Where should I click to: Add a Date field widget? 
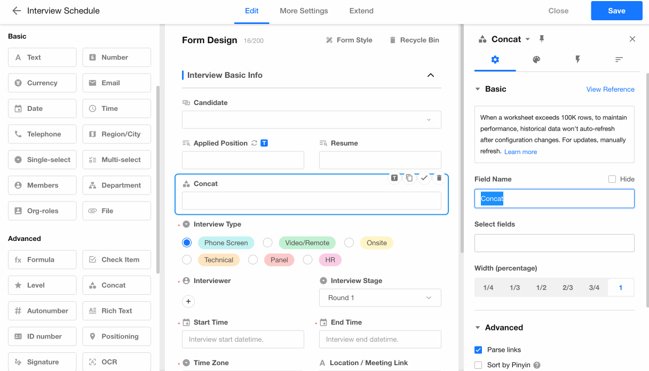tap(42, 108)
